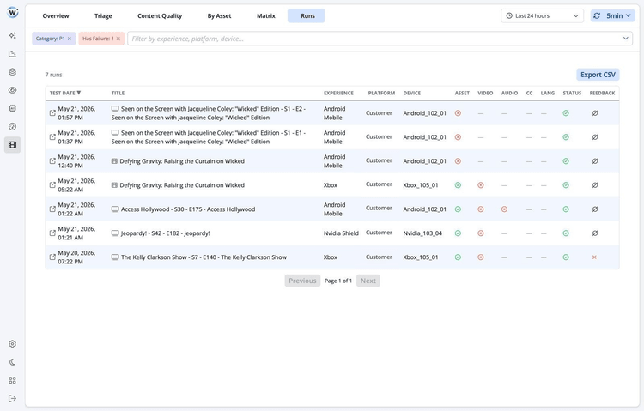Click the FEEDBACK column header
This screenshot has height=411, width=644.
click(x=602, y=93)
